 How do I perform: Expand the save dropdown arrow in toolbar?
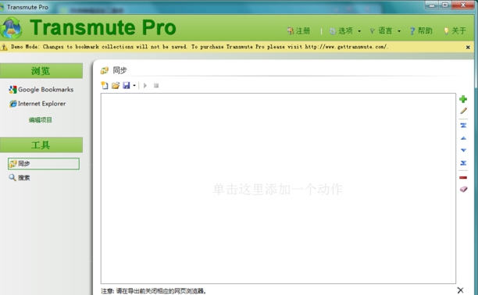[x=134, y=86]
